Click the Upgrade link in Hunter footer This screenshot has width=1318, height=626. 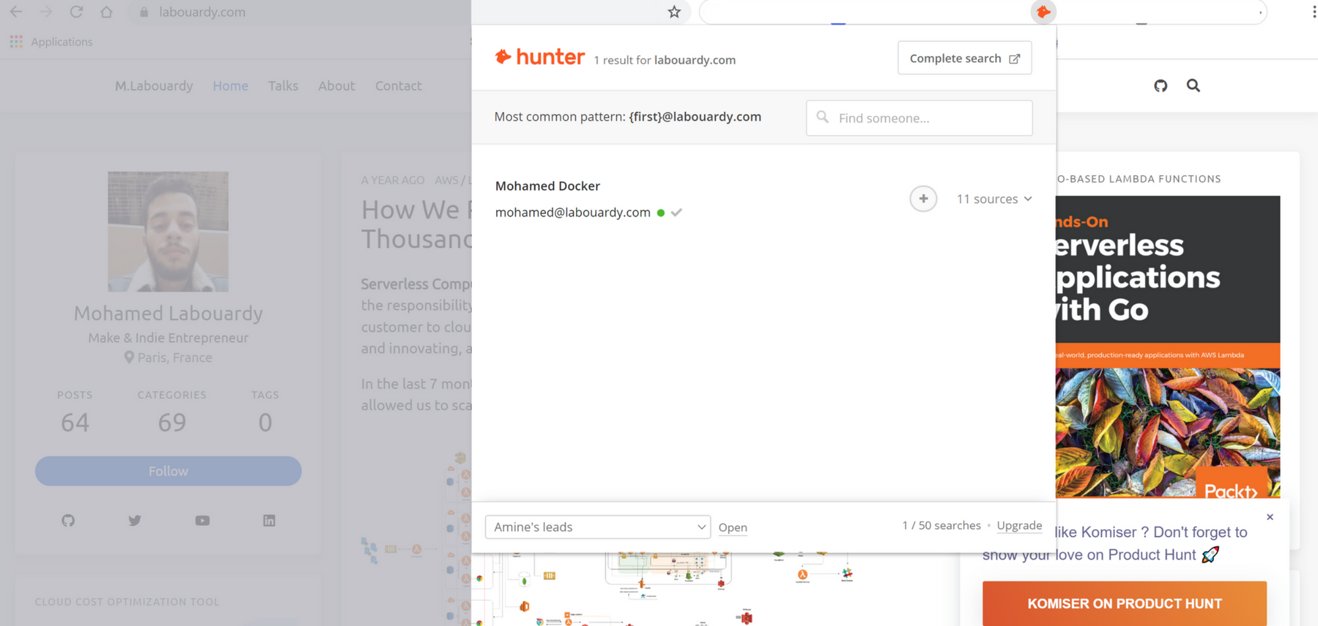pos(1019,525)
